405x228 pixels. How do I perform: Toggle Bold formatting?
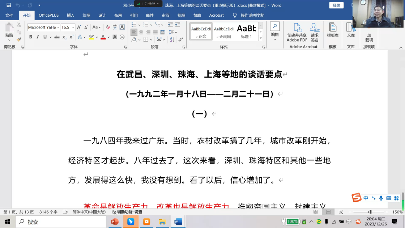[x=31, y=37]
